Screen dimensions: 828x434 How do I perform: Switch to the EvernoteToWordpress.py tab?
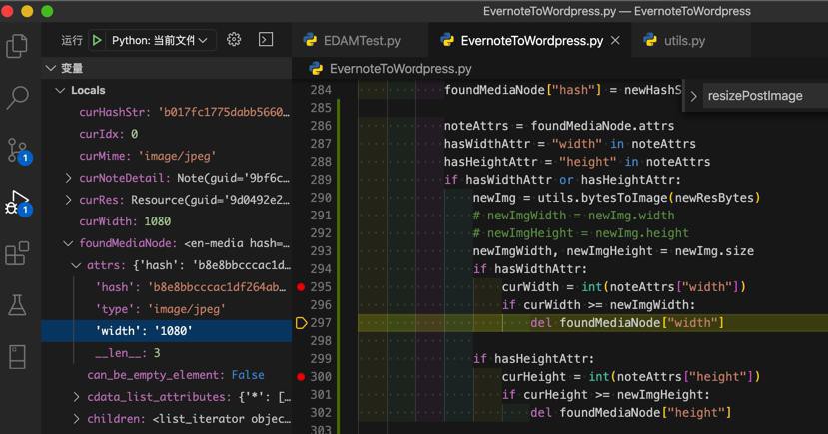(x=530, y=40)
